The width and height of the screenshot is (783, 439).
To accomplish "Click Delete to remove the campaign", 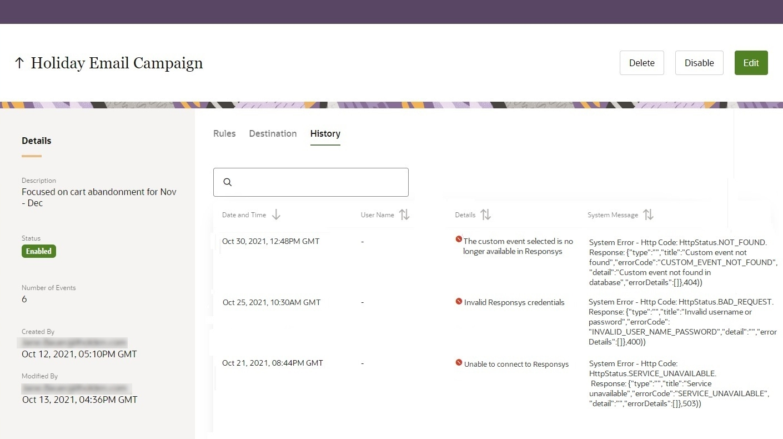I will (641, 63).
